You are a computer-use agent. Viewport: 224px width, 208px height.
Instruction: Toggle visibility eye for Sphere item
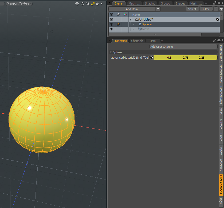click(111, 24)
